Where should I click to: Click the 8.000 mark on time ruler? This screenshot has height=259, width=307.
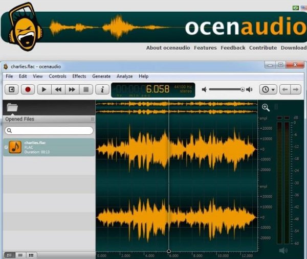198,255
